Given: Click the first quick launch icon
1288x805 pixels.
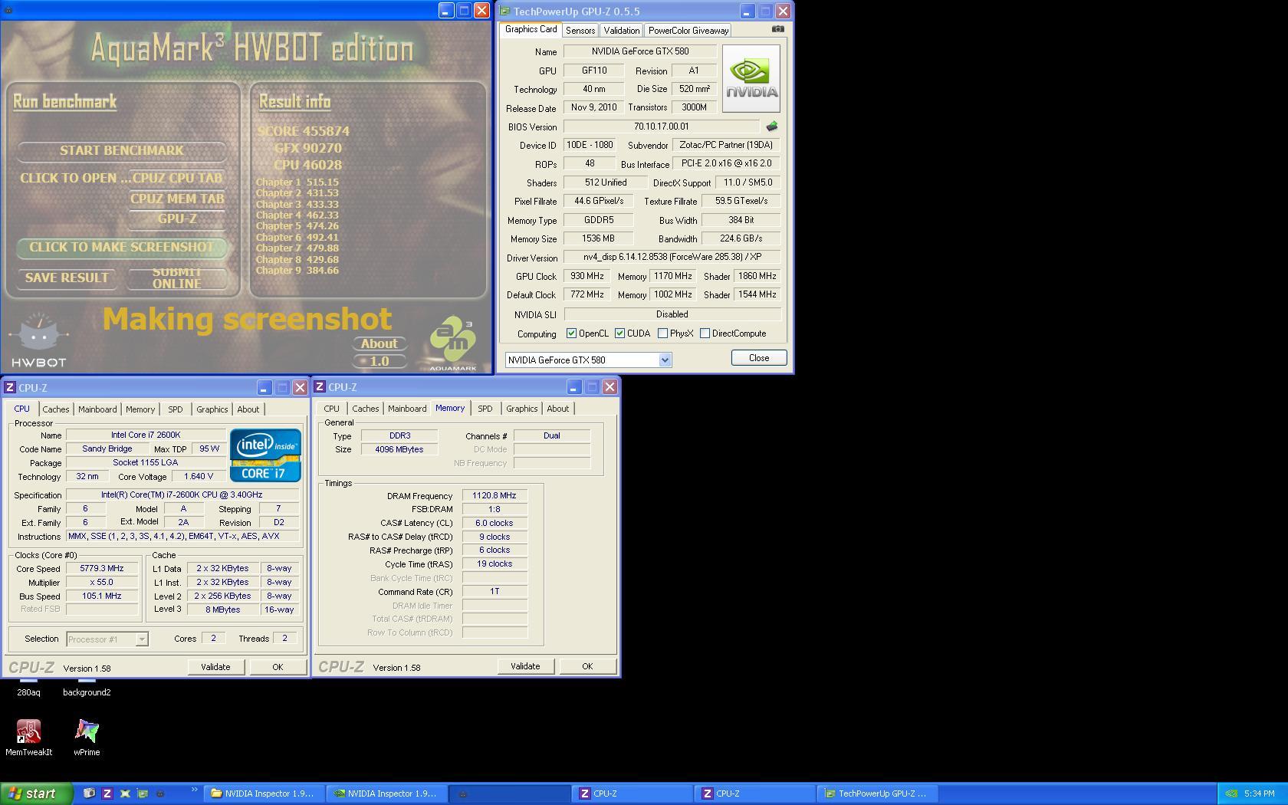Looking at the screenshot, I should pos(89,793).
